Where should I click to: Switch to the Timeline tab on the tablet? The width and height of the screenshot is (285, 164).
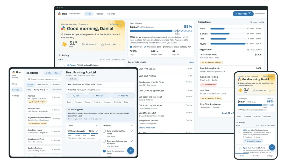pyautogui.click(x=97, y=102)
